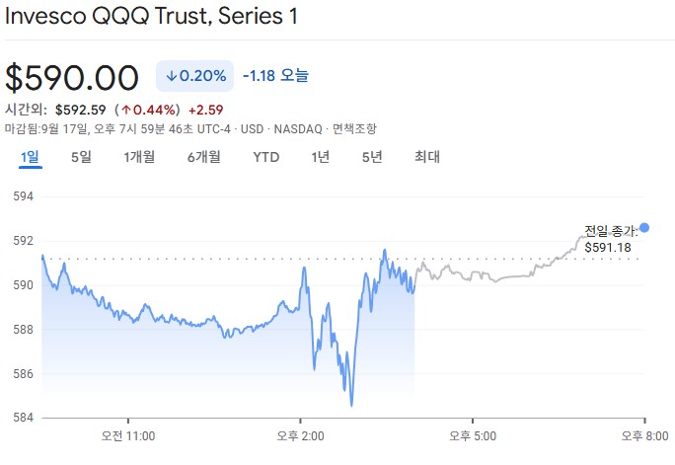
Task: Click the $590.00 main price
Action: coord(72,77)
